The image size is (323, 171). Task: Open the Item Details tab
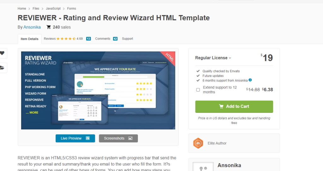click(29, 39)
